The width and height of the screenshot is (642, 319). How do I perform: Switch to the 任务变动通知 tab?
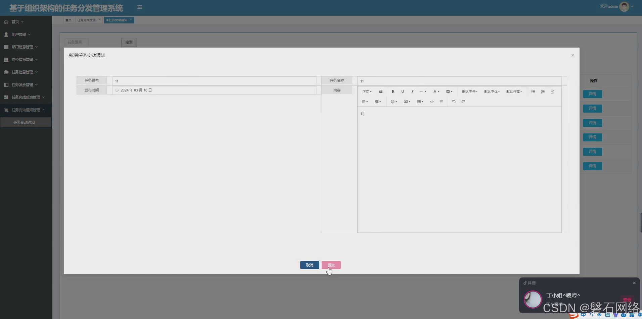tap(118, 20)
